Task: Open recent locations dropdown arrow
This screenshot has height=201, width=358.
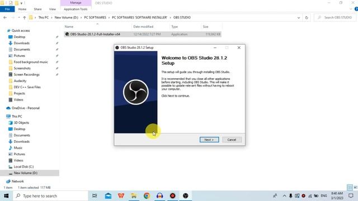Action: 18,17
